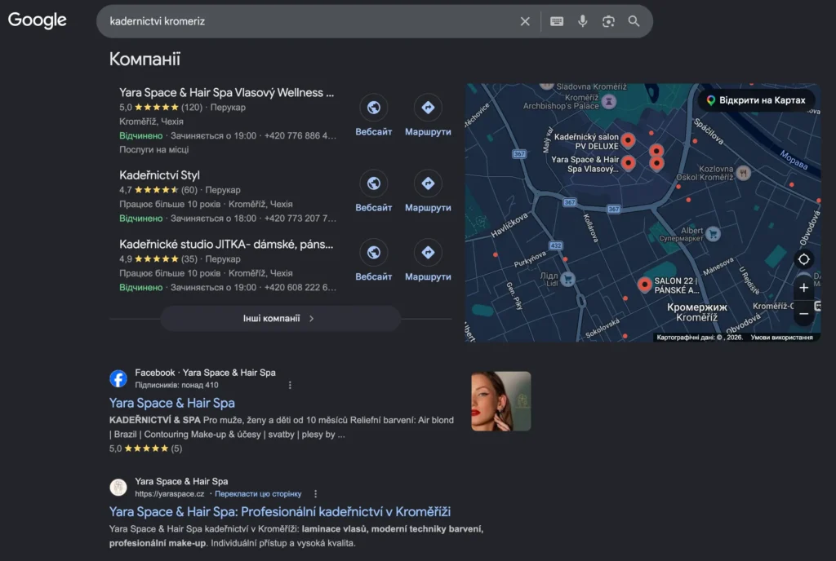Click Archbishop's Palace map marker

coord(609,101)
